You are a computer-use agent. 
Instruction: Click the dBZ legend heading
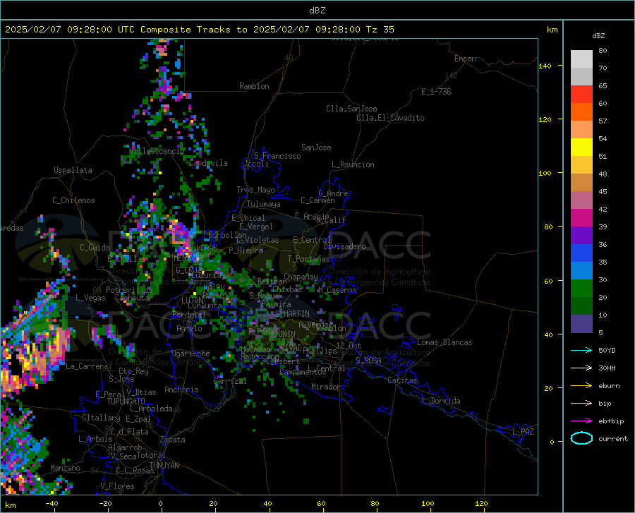click(598, 35)
